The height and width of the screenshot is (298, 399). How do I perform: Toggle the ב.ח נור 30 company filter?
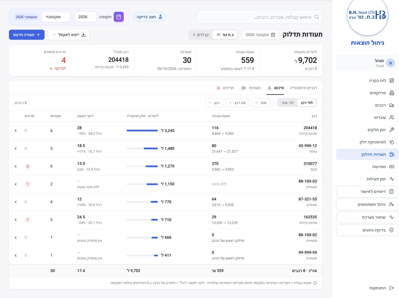tap(225, 35)
